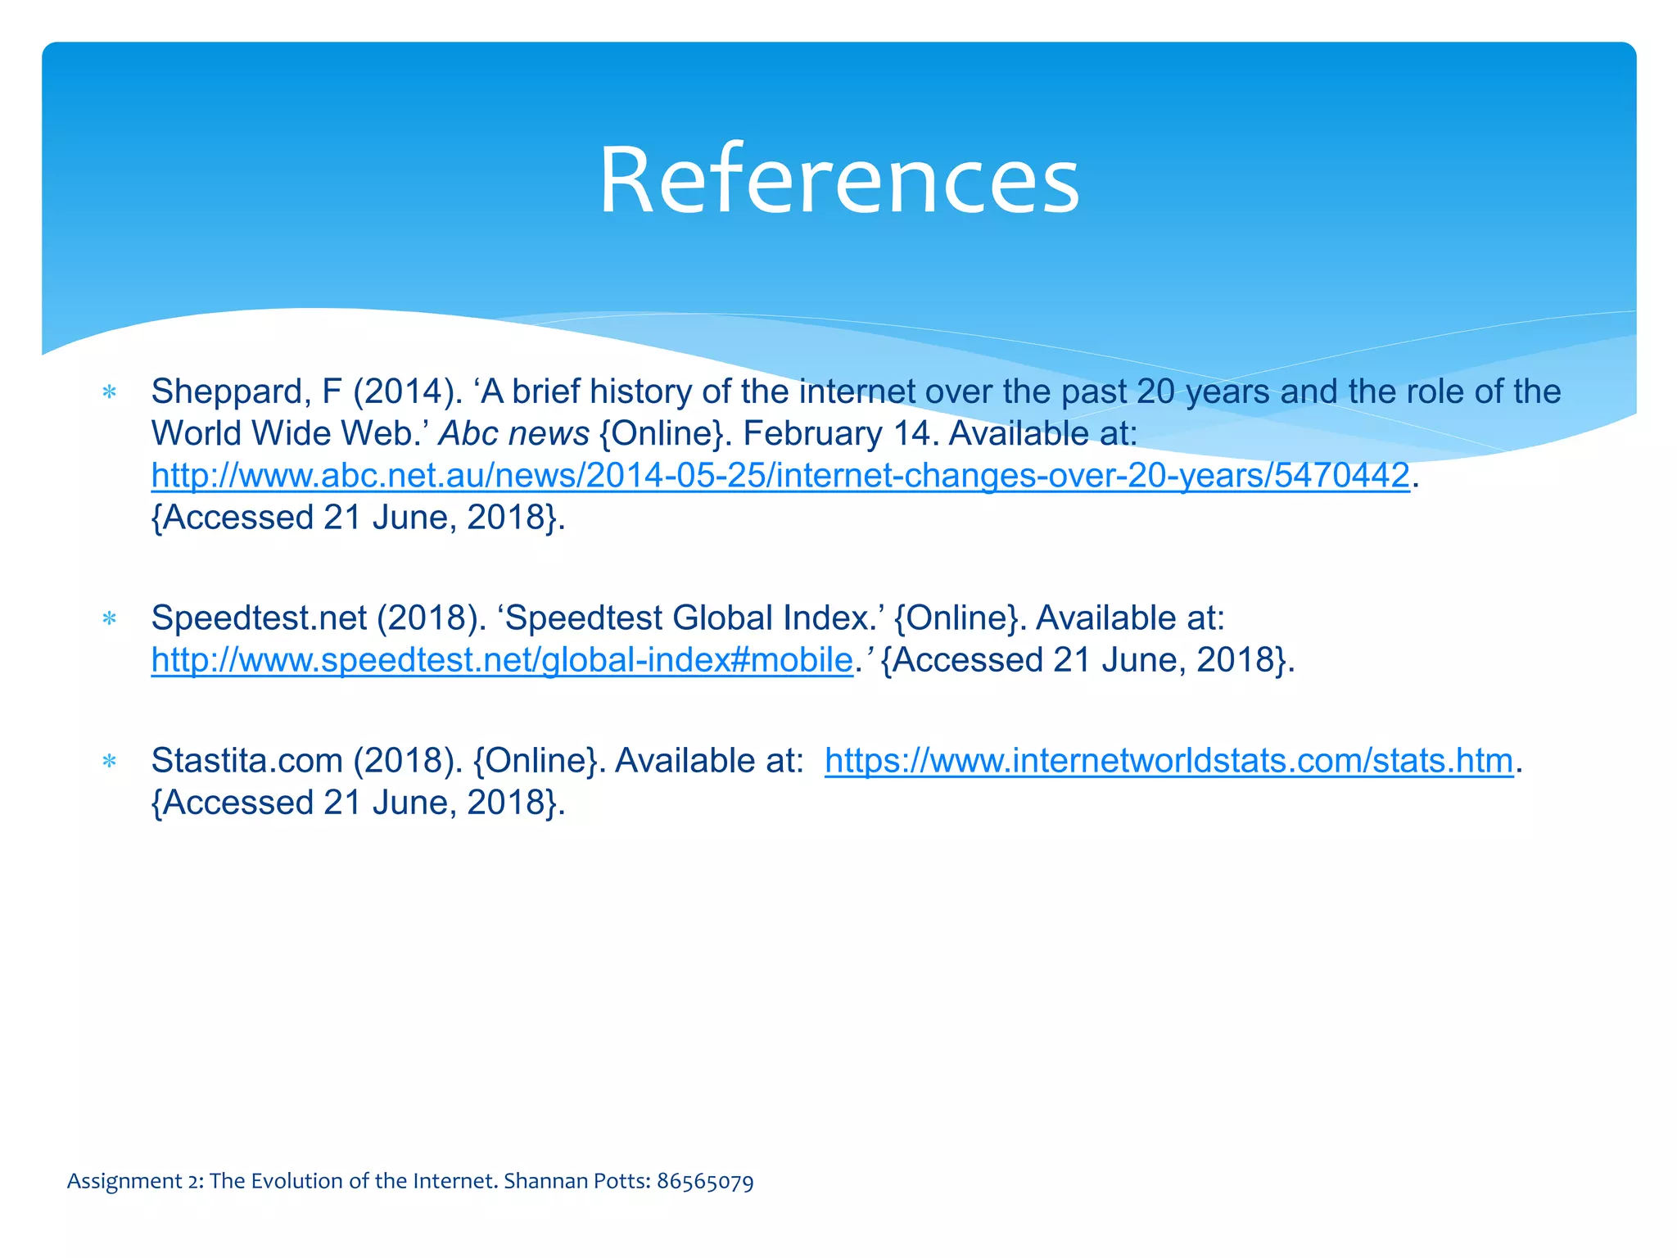Click the bullet marker beside Speedtest.net reference
This screenshot has width=1677, height=1258.
pos(109,619)
